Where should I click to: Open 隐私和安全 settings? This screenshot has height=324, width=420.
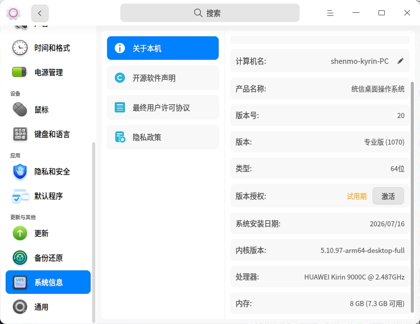pos(48,171)
